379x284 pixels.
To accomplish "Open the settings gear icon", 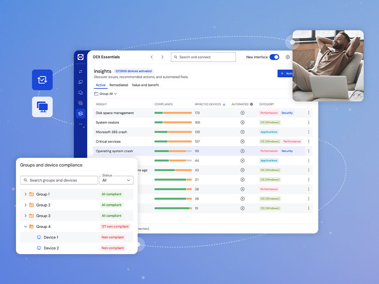I will 288,57.
